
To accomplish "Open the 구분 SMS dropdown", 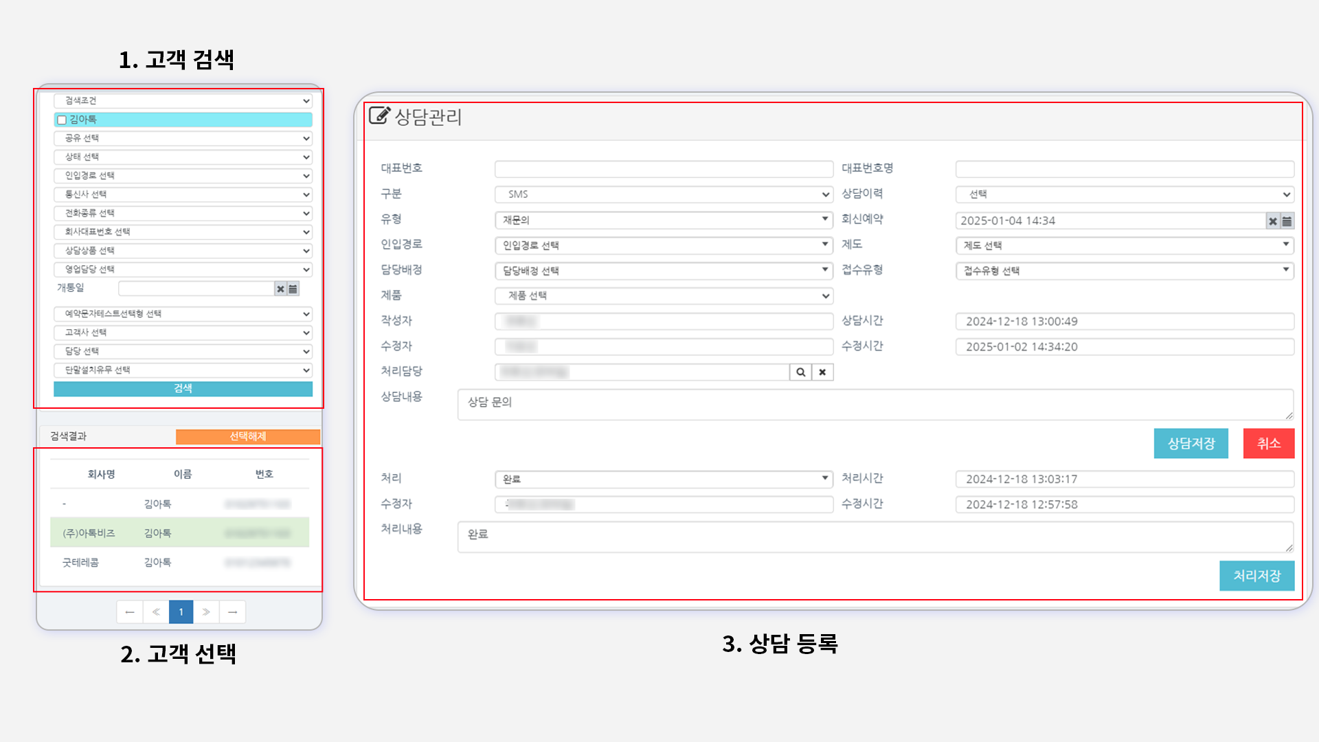I will [664, 195].
